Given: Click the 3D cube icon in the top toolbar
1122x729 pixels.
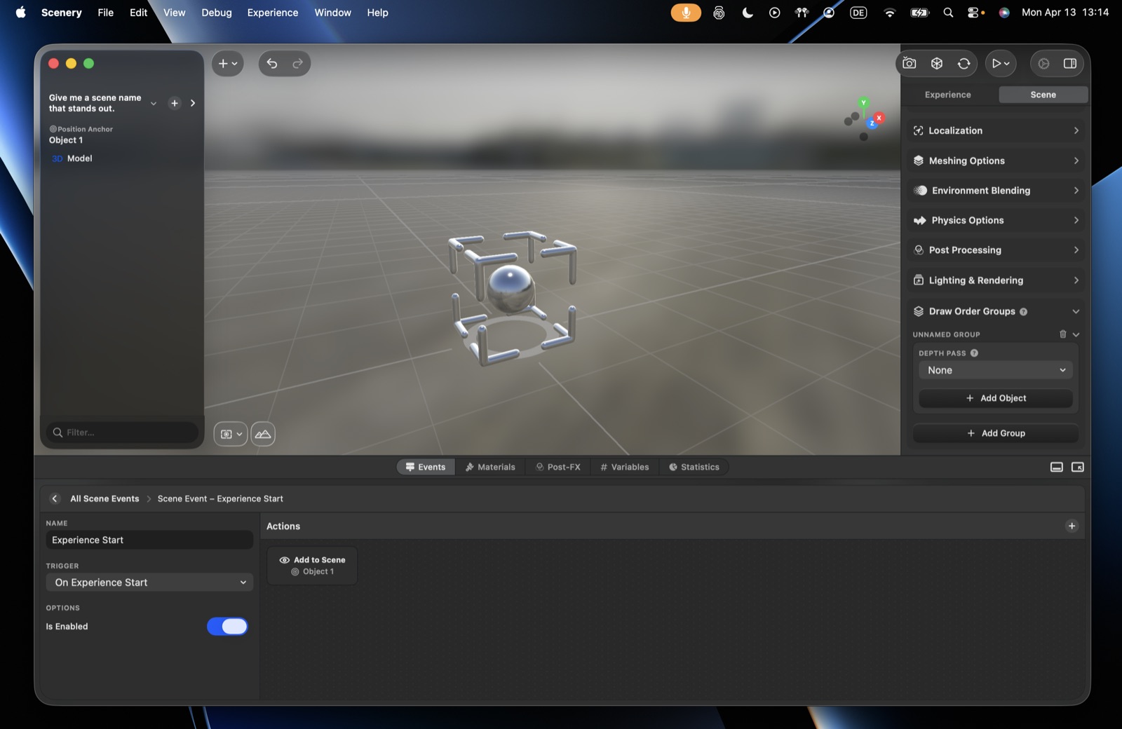Looking at the screenshot, I should 937,64.
